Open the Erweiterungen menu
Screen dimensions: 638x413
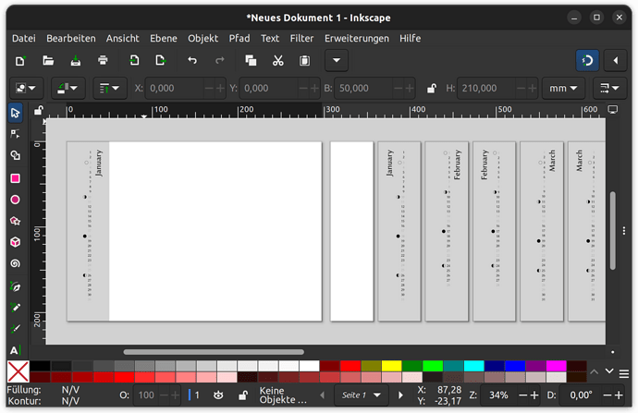click(356, 38)
